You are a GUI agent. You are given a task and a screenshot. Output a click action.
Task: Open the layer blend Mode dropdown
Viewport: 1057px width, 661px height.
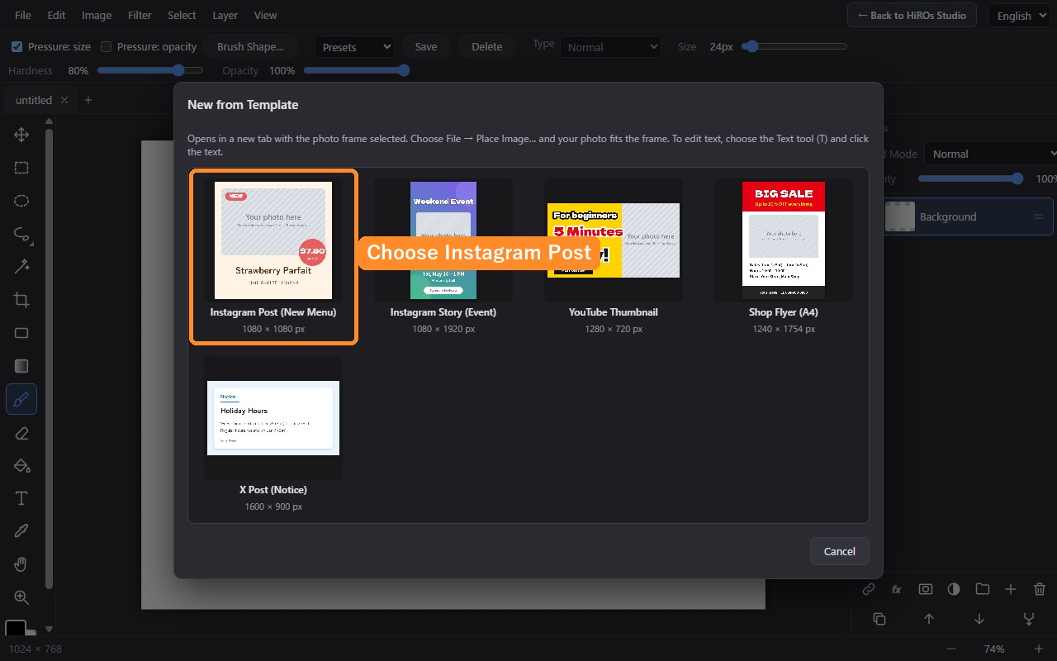point(991,154)
